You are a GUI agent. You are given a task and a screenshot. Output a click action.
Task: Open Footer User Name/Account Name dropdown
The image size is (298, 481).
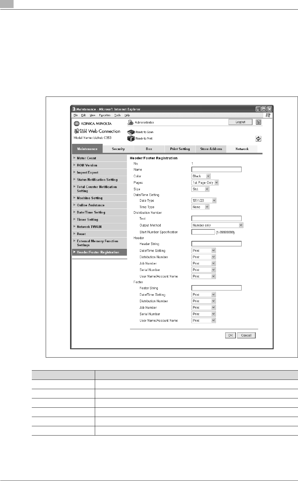coord(204,321)
